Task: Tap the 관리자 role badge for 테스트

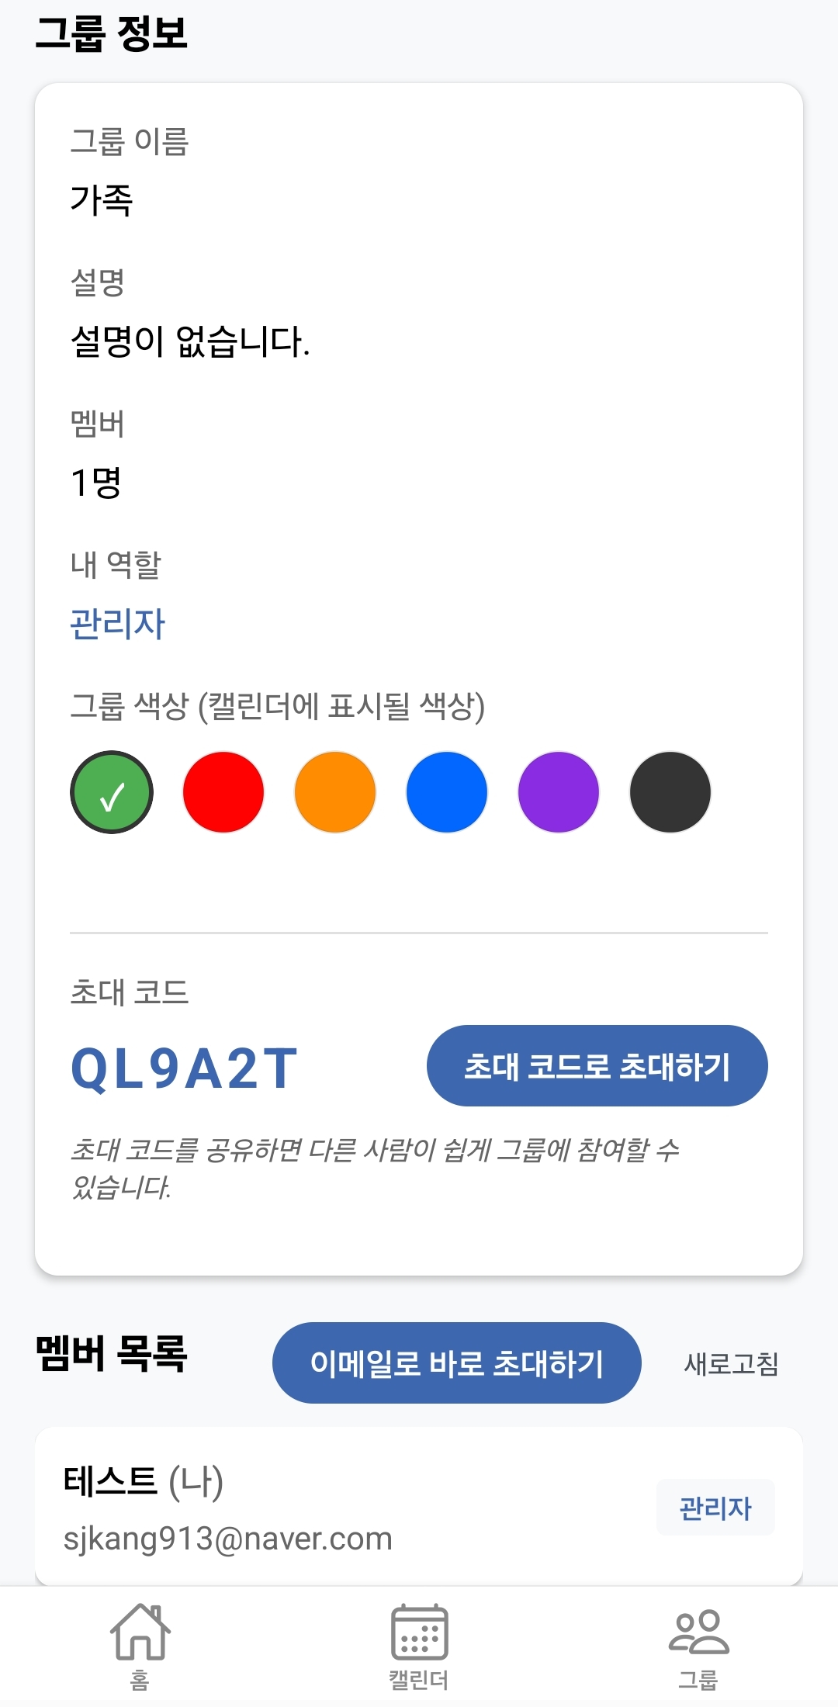Action: pos(715,1508)
